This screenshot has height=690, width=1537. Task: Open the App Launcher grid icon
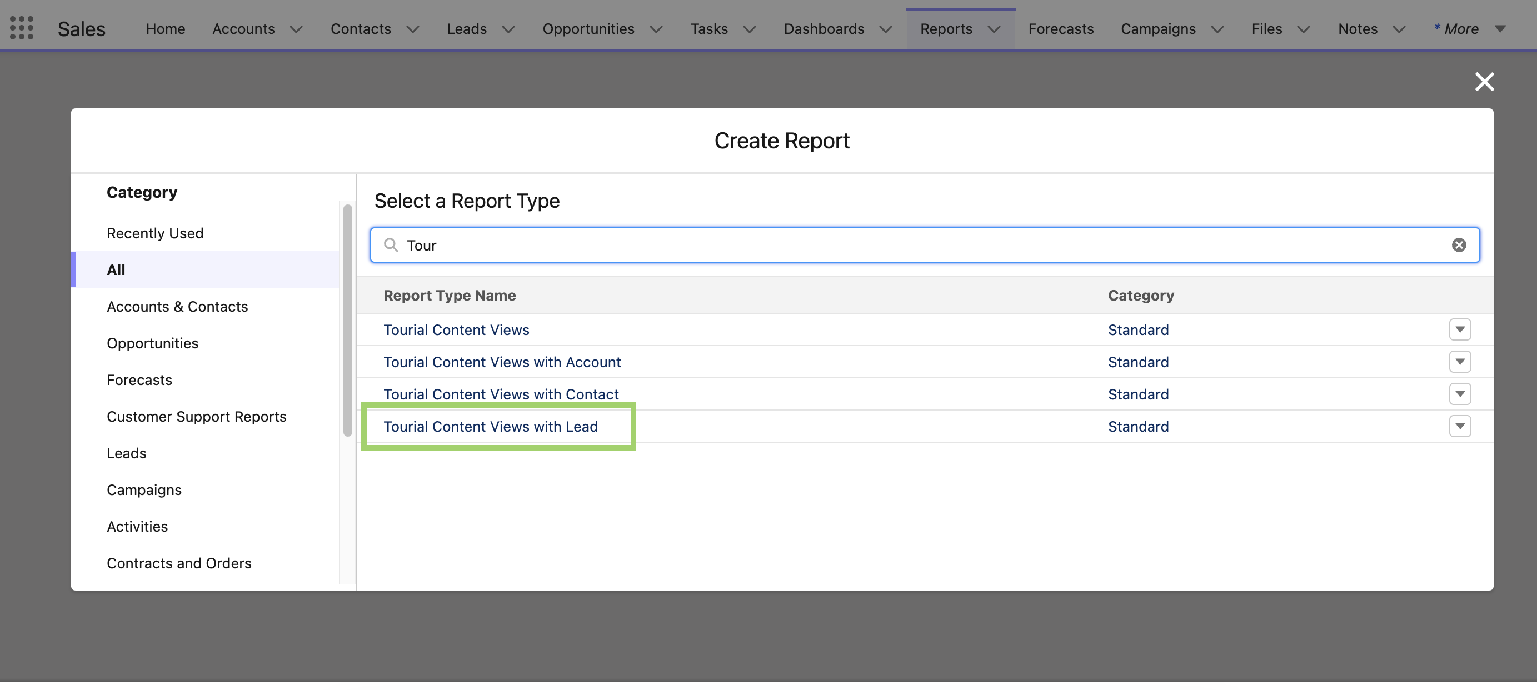[x=22, y=28]
